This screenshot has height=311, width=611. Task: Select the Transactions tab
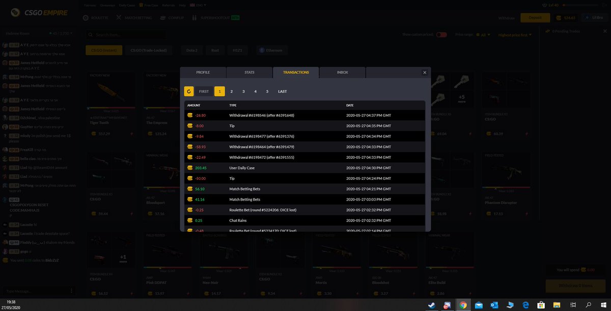pos(296,72)
